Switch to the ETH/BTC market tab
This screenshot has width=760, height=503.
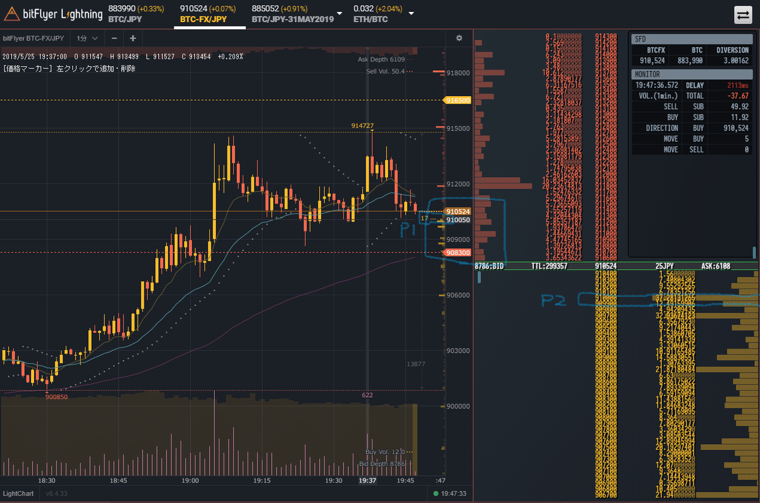coord(379,14)
